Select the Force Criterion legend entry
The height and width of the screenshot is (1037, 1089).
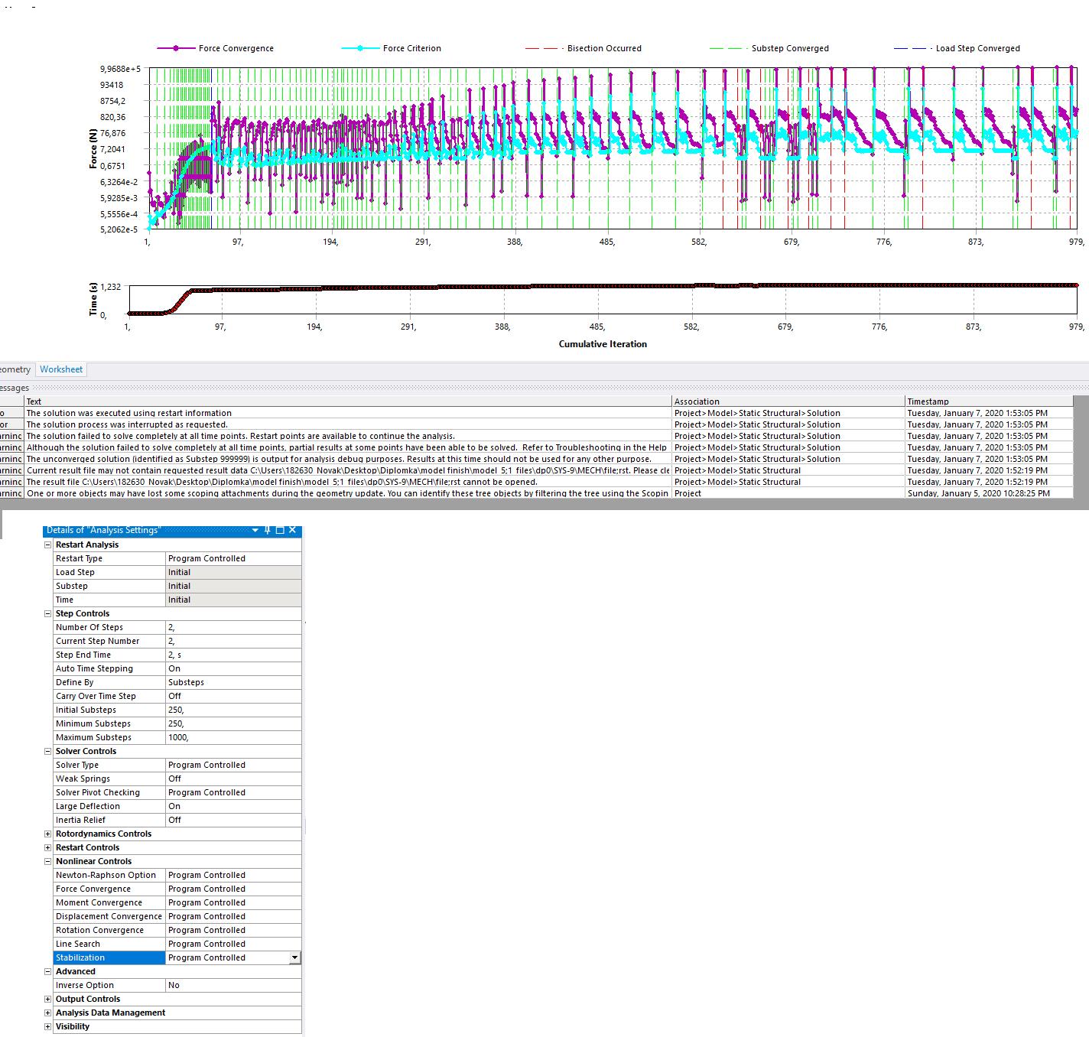[392, 48]
